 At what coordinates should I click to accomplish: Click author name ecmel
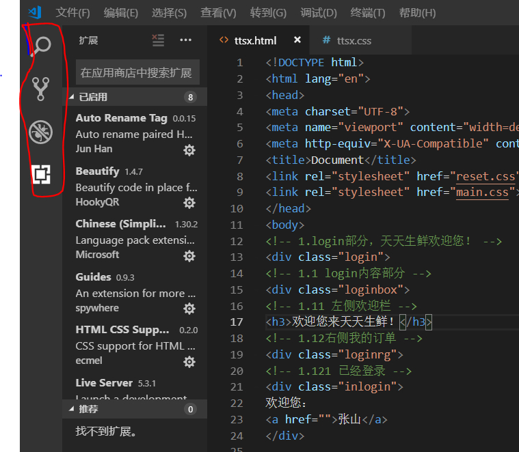pyautogui.click(x=89, y=361)
